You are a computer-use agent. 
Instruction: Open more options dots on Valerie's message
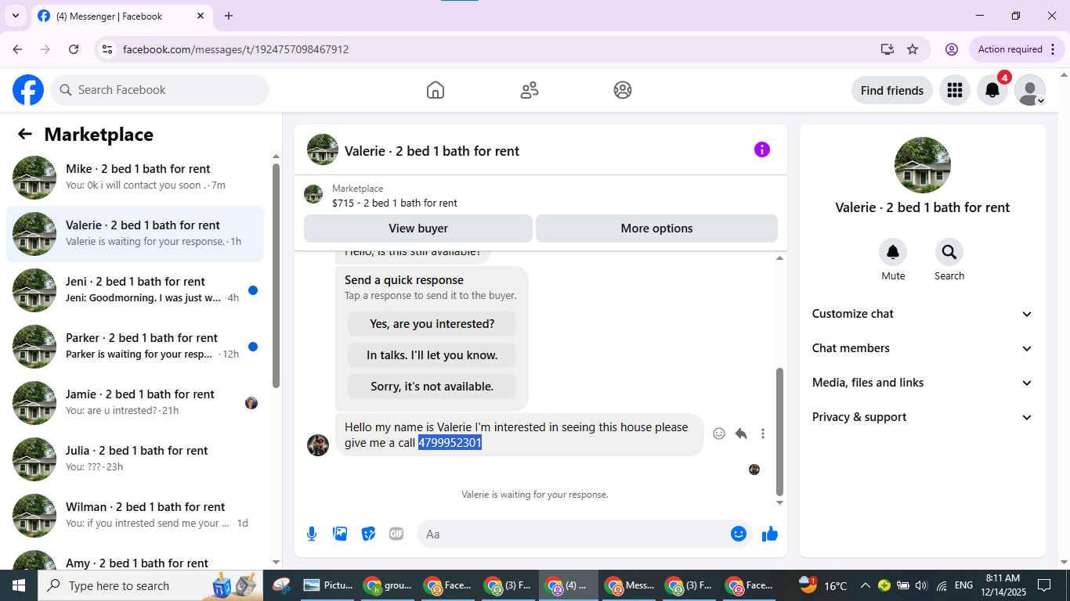pyautogui.click(x=763, y=434)
